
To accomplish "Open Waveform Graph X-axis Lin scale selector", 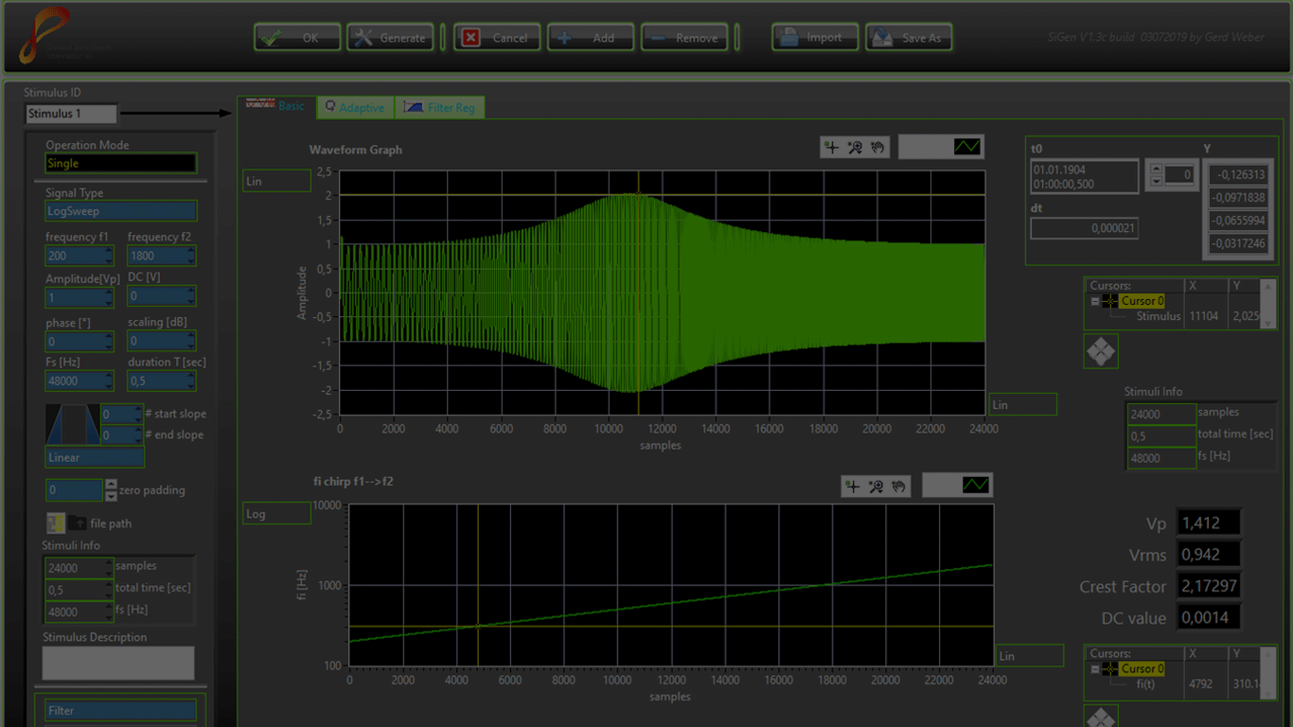I will tap(1022, 404).
